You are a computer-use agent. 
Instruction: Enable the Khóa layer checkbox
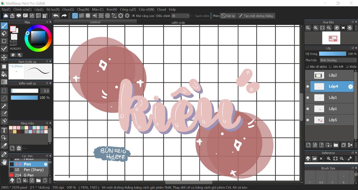point(347,67)
